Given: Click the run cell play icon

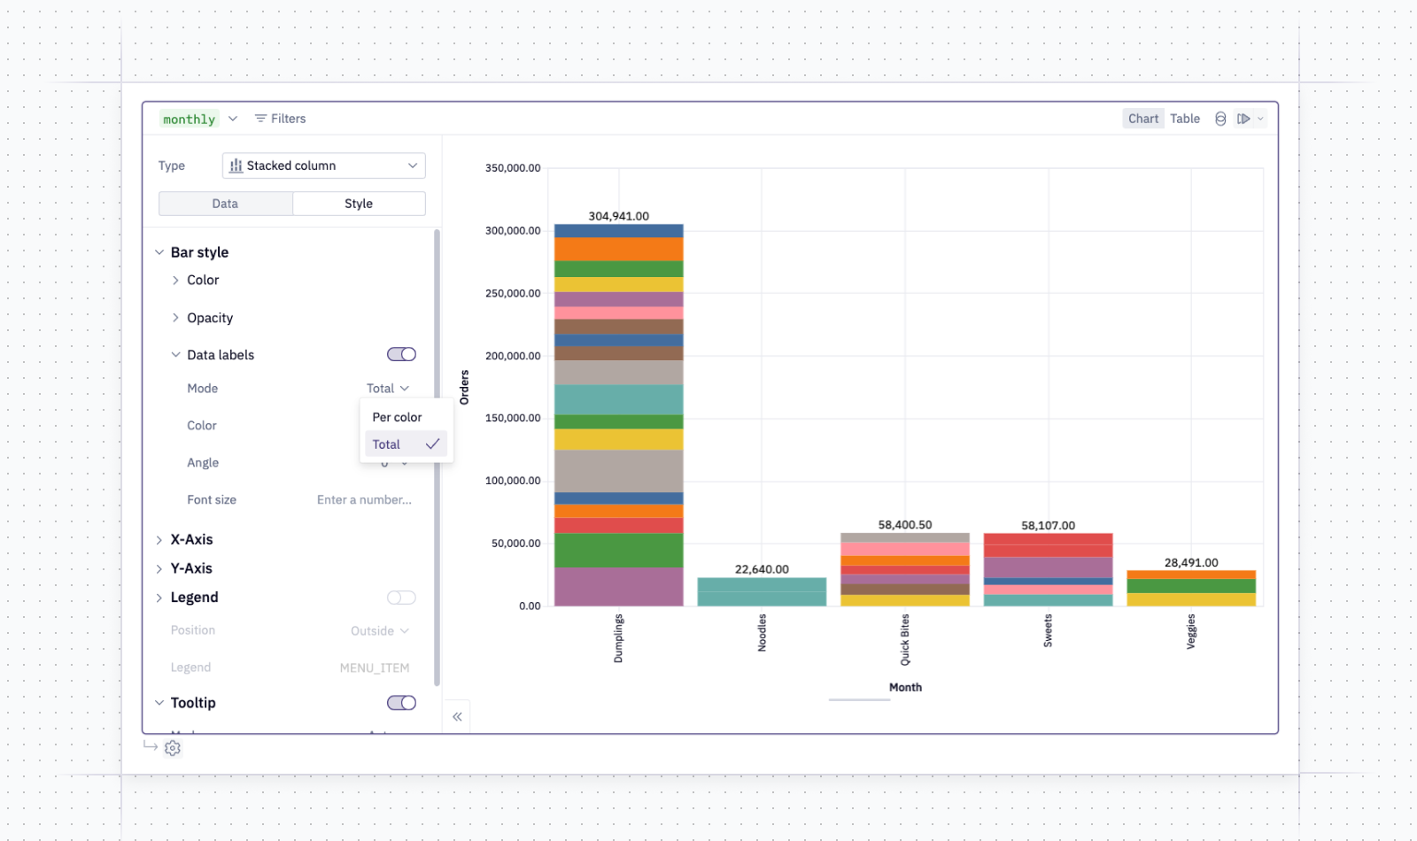Looking at the screenshot, I should (x=1243, y=119).
